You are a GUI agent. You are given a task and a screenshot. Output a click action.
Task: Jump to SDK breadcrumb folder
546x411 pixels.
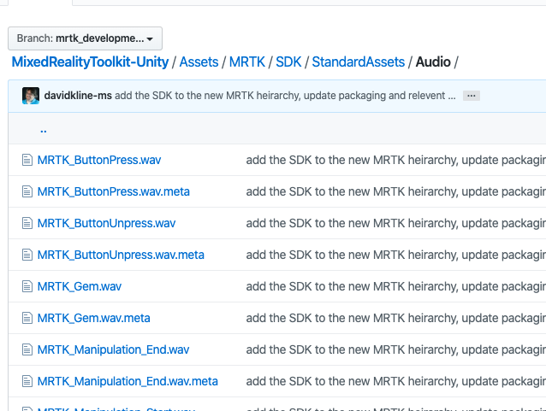click(x=288, y=62)
